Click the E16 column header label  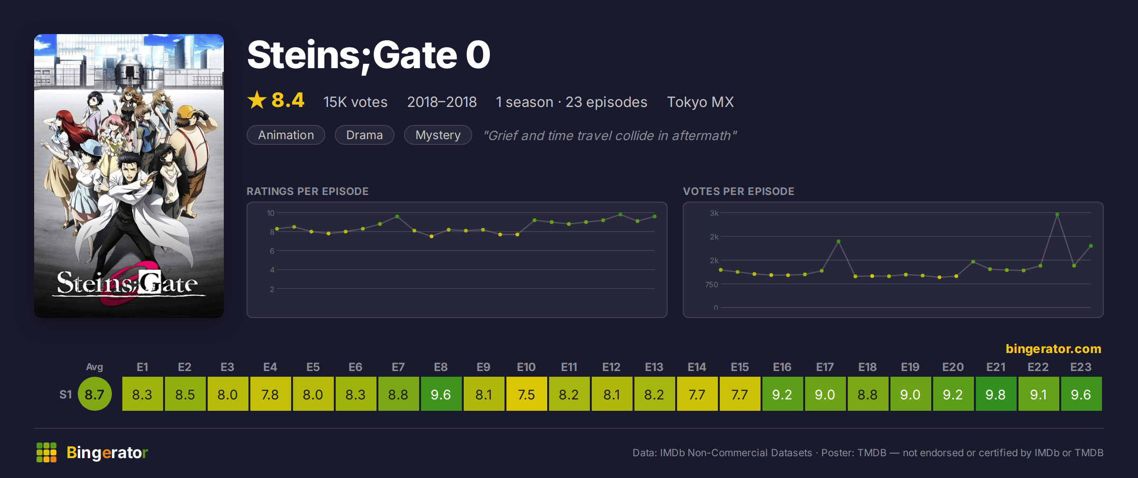click(x=782, y=367)
